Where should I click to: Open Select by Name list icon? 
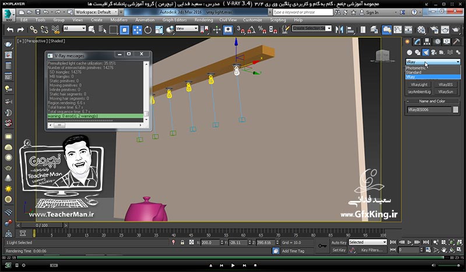(103, 30)
